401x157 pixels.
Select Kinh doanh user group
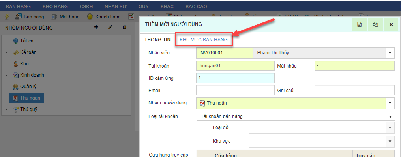point(29,75)
